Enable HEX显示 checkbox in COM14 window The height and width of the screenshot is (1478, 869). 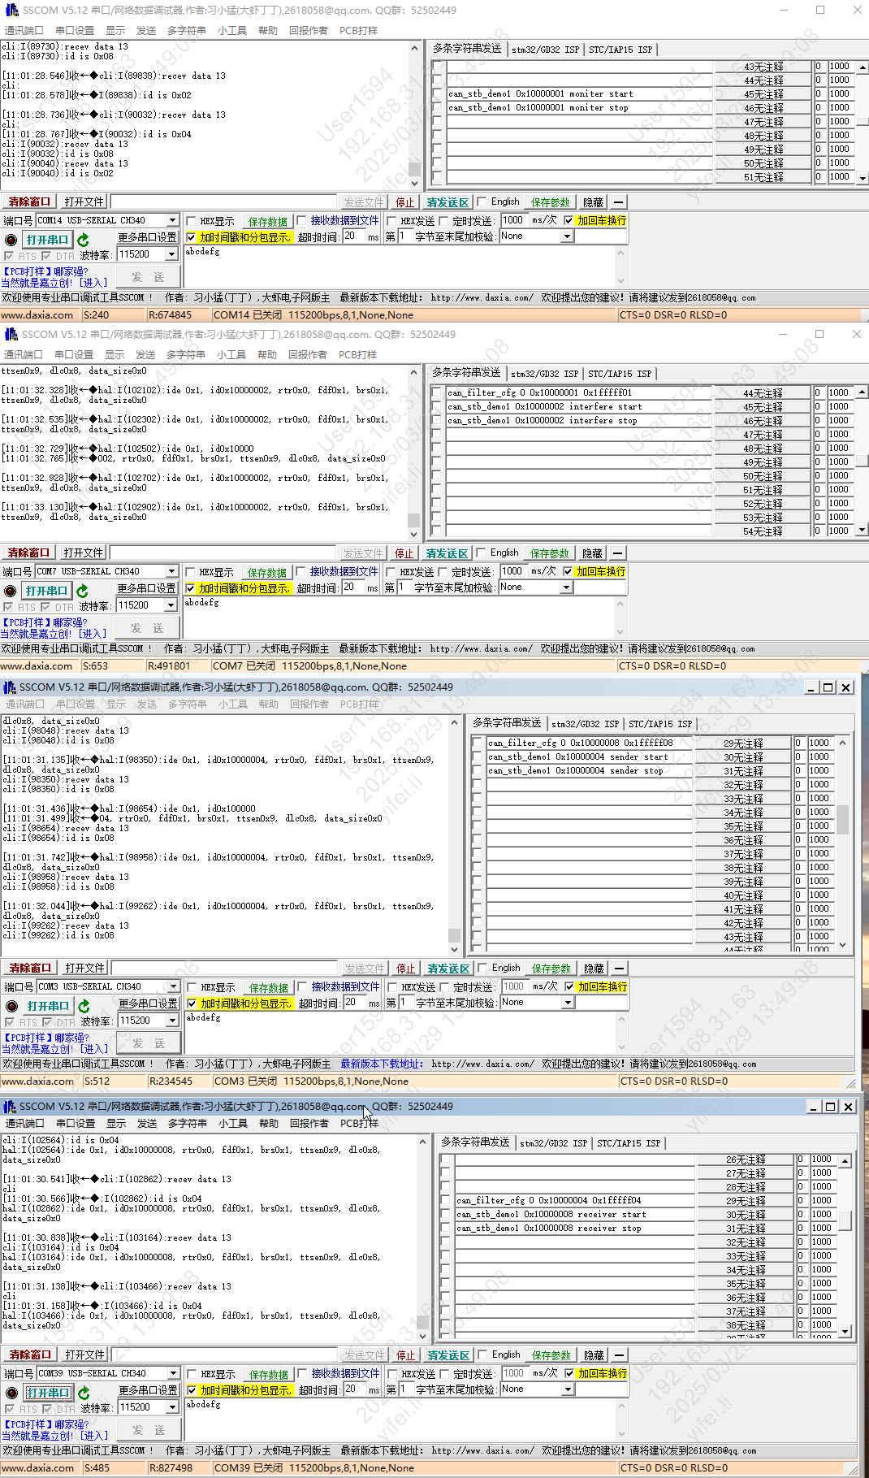[192, 221]
